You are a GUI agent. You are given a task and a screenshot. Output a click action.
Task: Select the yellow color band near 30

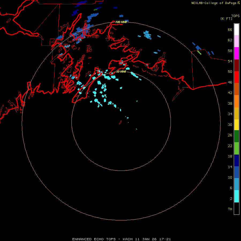point(236,125)
